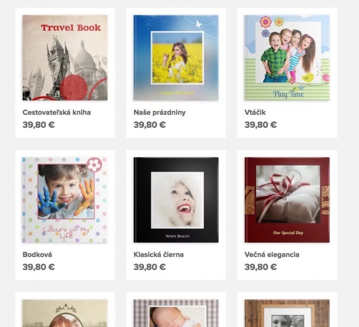
Task: Open the Bodková product title
Action: tap(37, 255)
